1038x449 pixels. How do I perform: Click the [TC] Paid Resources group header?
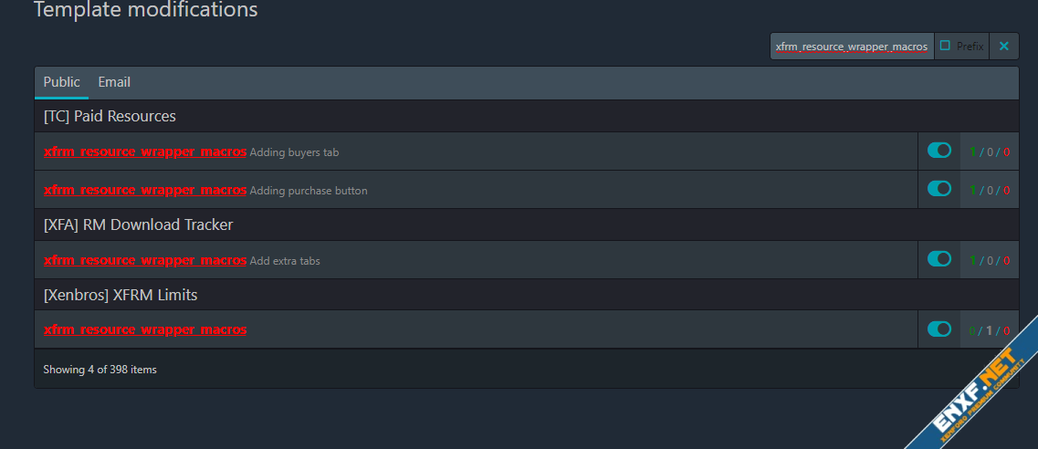tap(110, 117)
